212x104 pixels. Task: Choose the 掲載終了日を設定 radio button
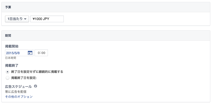coord(8,78)
